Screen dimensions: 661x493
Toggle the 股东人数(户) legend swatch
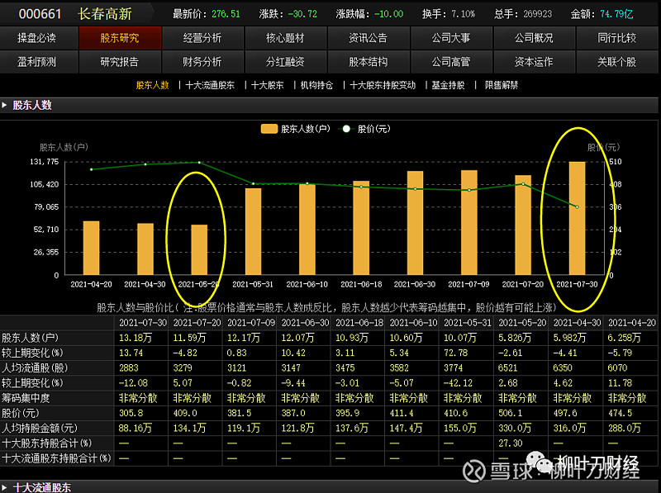click(269, 129)
